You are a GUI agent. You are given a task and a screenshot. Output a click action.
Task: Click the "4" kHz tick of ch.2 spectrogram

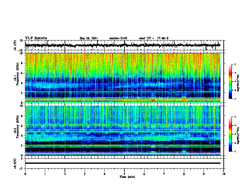[22, 136]
